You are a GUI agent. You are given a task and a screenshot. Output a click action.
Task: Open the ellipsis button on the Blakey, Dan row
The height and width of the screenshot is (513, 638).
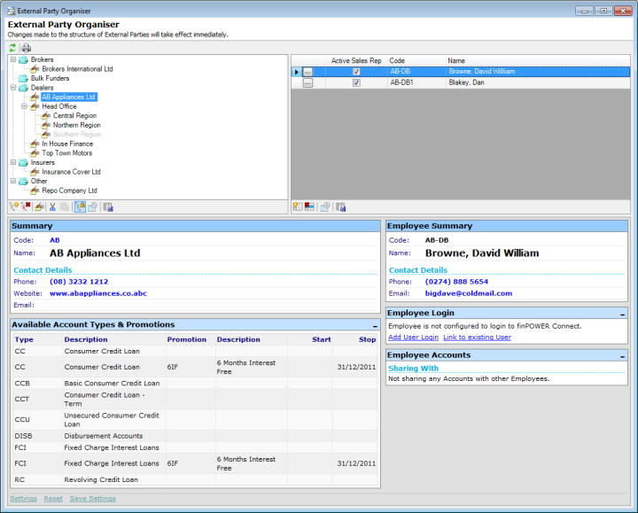click(x=307, y=82)
